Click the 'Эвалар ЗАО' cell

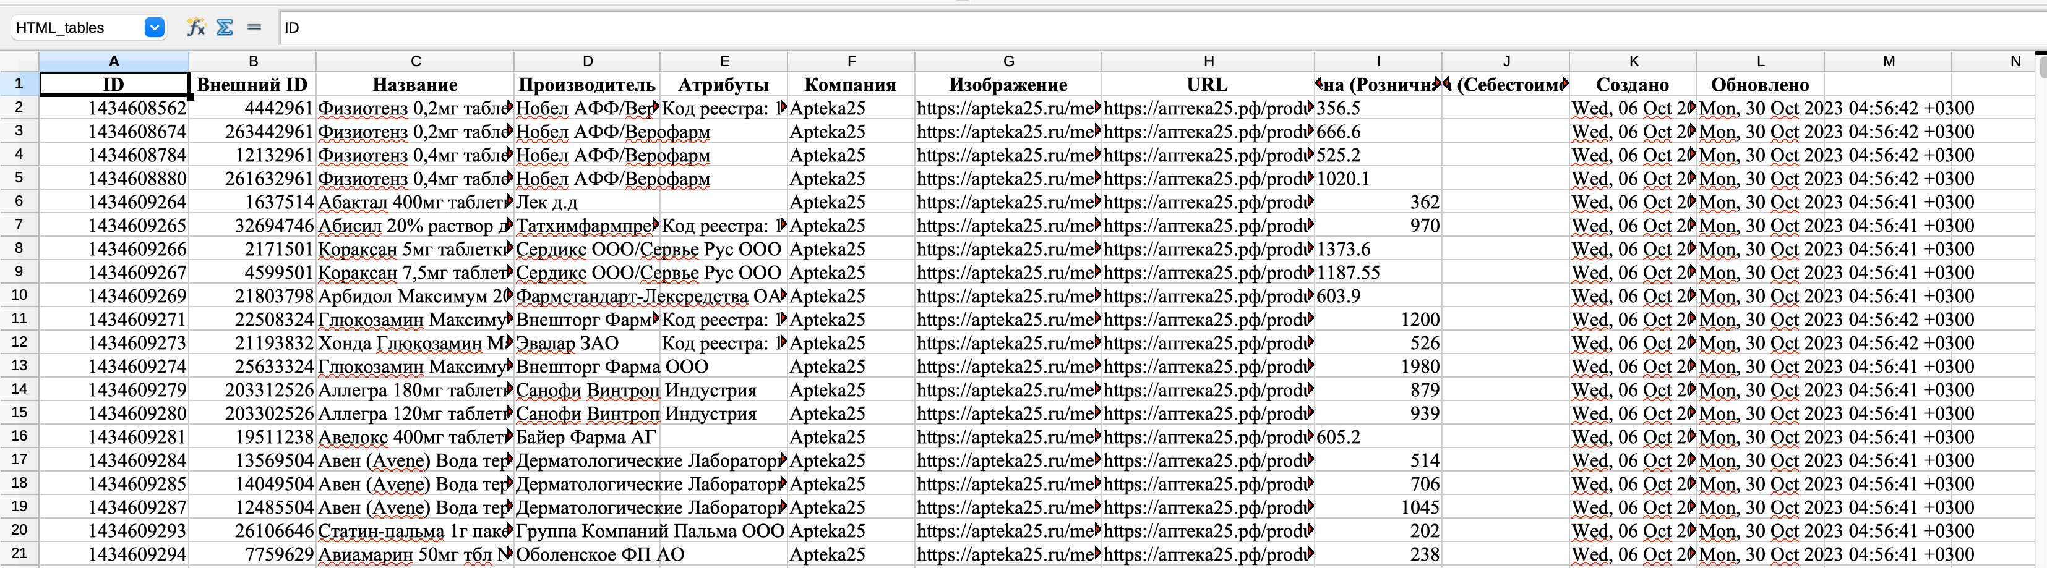pyautogui.click(x=586, y=343)
